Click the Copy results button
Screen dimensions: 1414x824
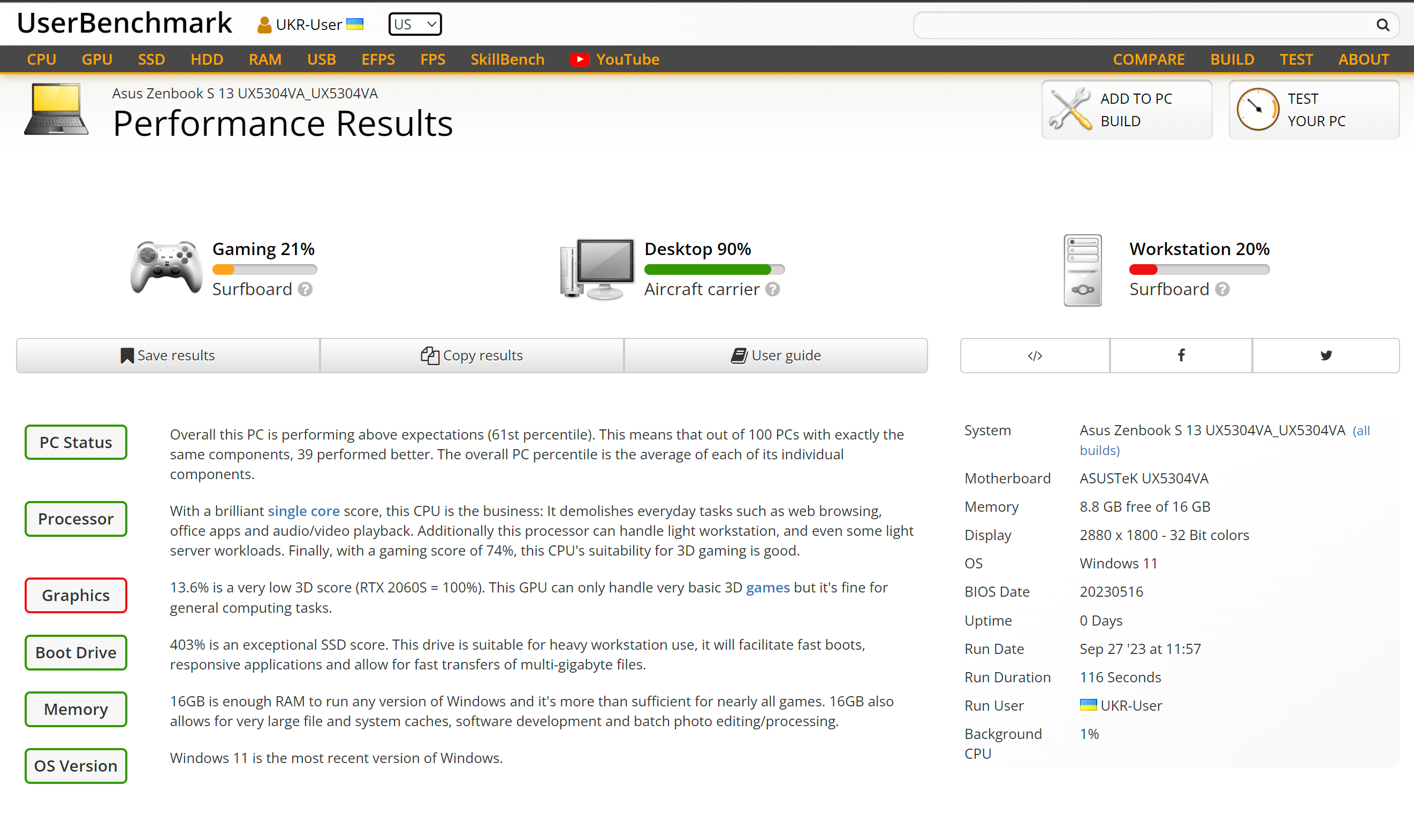pyautogui.click(x=472, y=356)
